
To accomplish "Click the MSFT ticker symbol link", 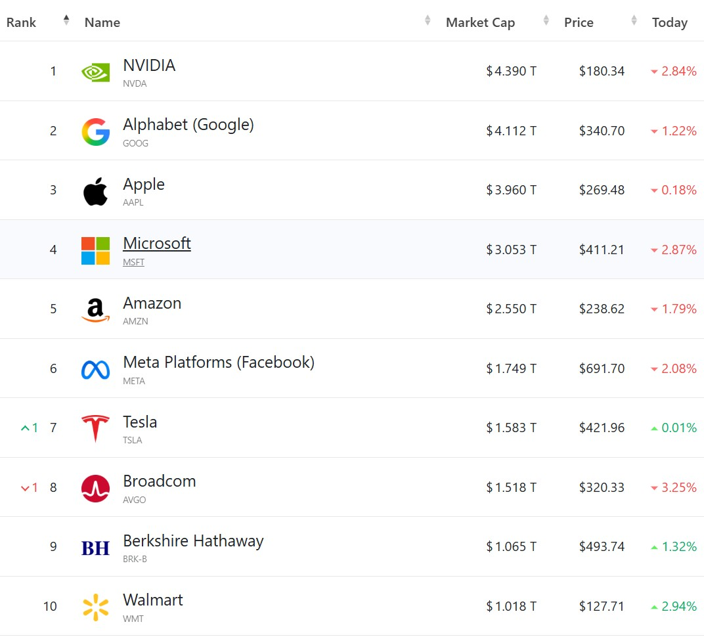I will pos(133,262).
